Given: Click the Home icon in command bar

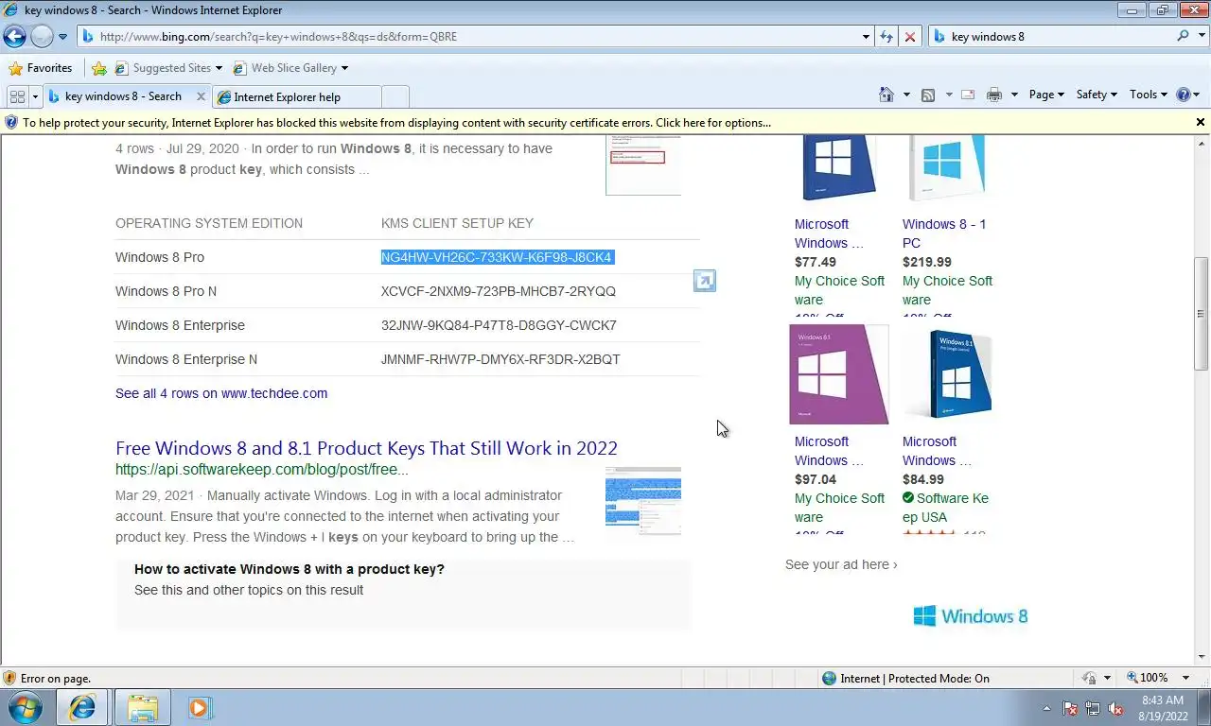Looking at the screenshot, I should click(x=886, y=95).
